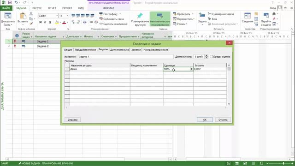Open the ОТЧЕТ ribbon tab
295x166 pixels.
52,8
